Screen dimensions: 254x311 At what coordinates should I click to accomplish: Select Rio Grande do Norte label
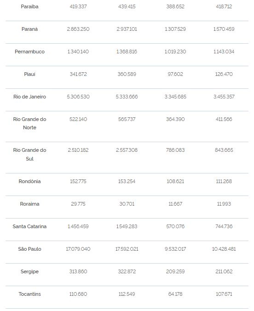(29, 123)
